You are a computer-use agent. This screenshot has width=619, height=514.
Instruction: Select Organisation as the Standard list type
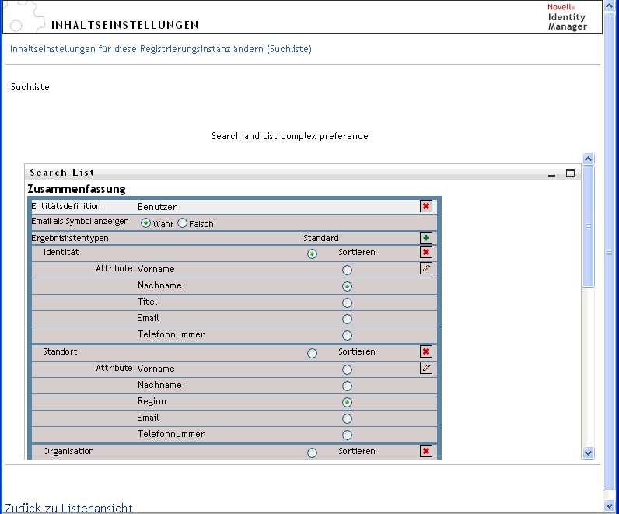point(312,453)
